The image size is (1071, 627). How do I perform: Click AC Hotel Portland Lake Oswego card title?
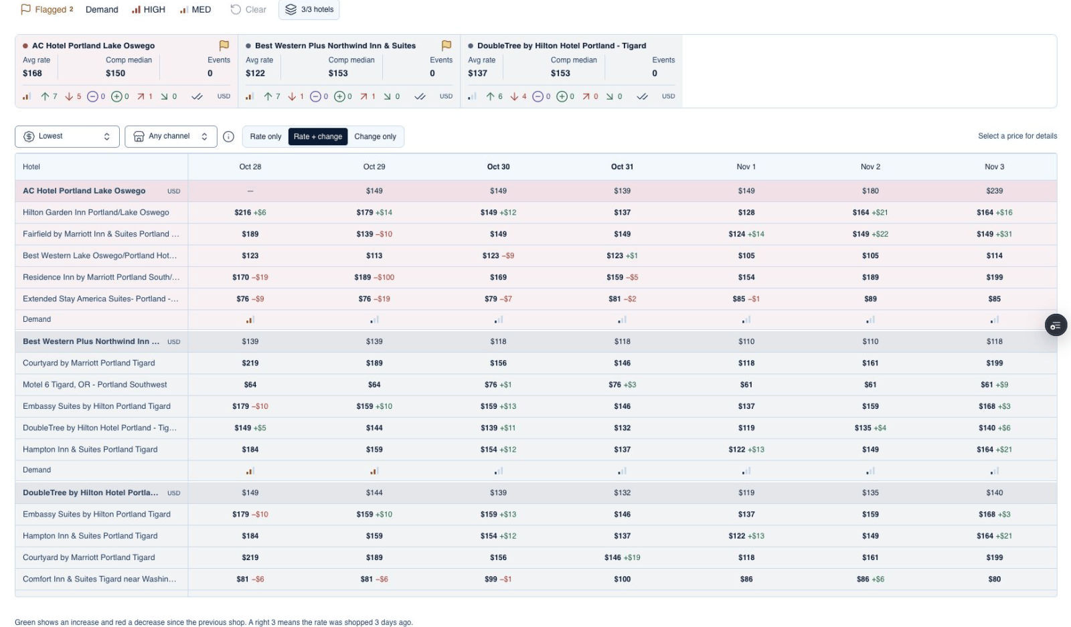tap(93, 46)
